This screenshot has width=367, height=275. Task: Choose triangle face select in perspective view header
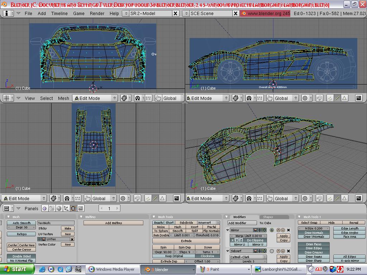pos(344,198)
